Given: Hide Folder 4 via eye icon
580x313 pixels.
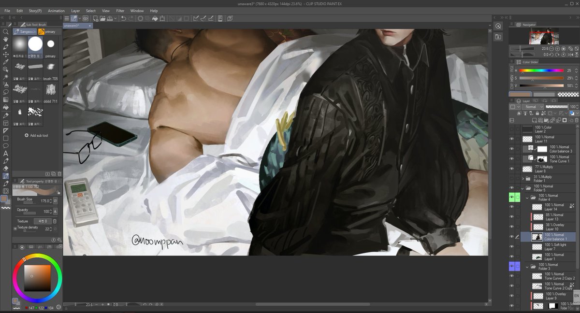Looking at the screenshot, I should (x=512, y=197).
